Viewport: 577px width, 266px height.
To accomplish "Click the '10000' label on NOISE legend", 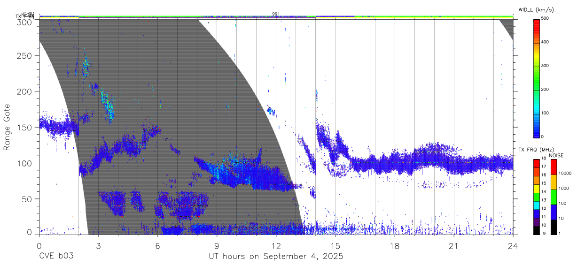I will [564, 173].
